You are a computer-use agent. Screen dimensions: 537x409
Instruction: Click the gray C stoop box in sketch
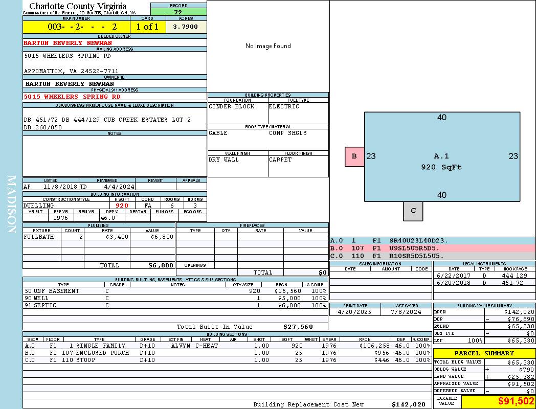[413, 211]
